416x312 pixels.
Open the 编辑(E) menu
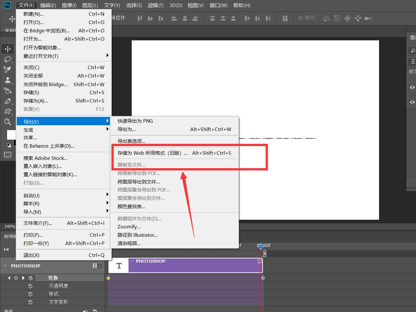click(48, 5)
